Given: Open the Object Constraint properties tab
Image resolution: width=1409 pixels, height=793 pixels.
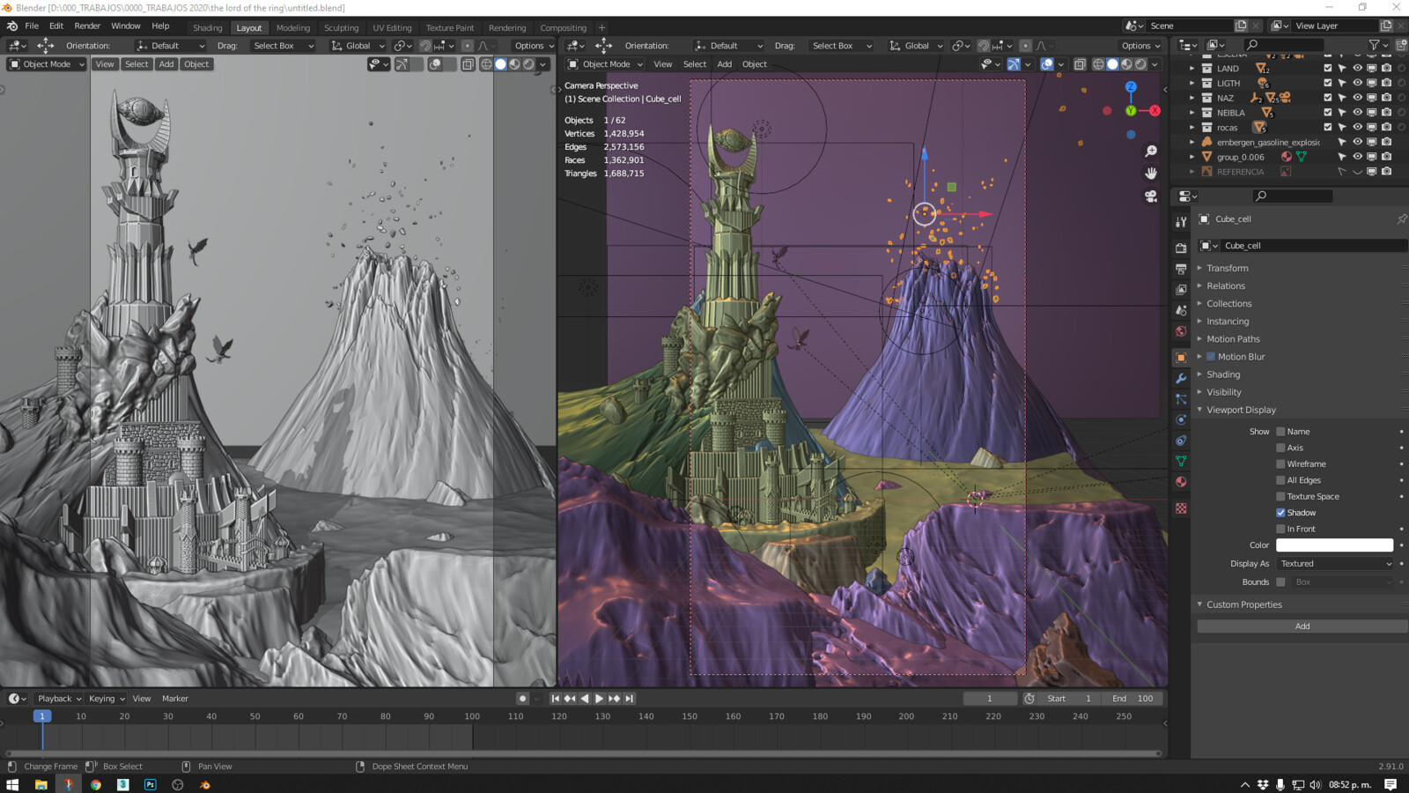Looking at the screenshot, I should click(1181, 441).
